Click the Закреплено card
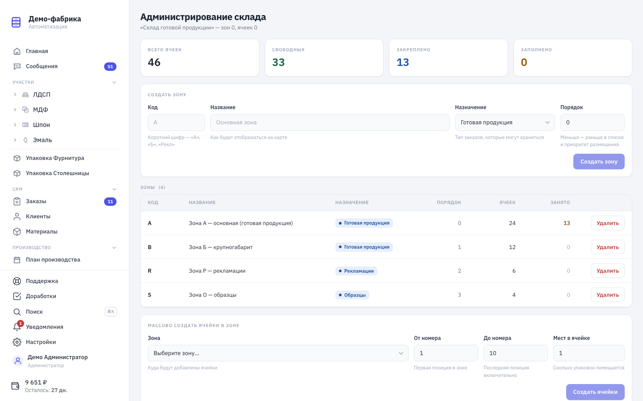 coord(448,58)
